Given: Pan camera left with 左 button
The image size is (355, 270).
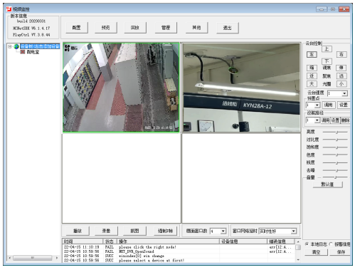Looking at the screenshot, I should [x=312, y=55].
